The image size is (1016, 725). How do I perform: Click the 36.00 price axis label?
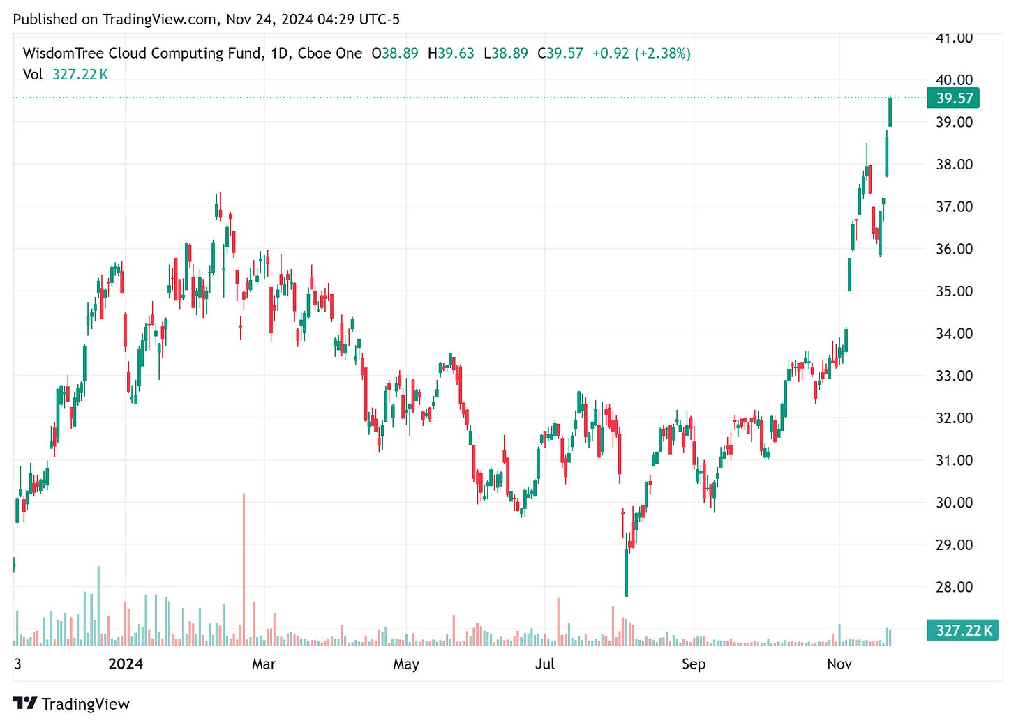pyautogui.click(x=954, y=249)
